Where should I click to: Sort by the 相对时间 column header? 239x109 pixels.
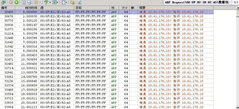27,8
